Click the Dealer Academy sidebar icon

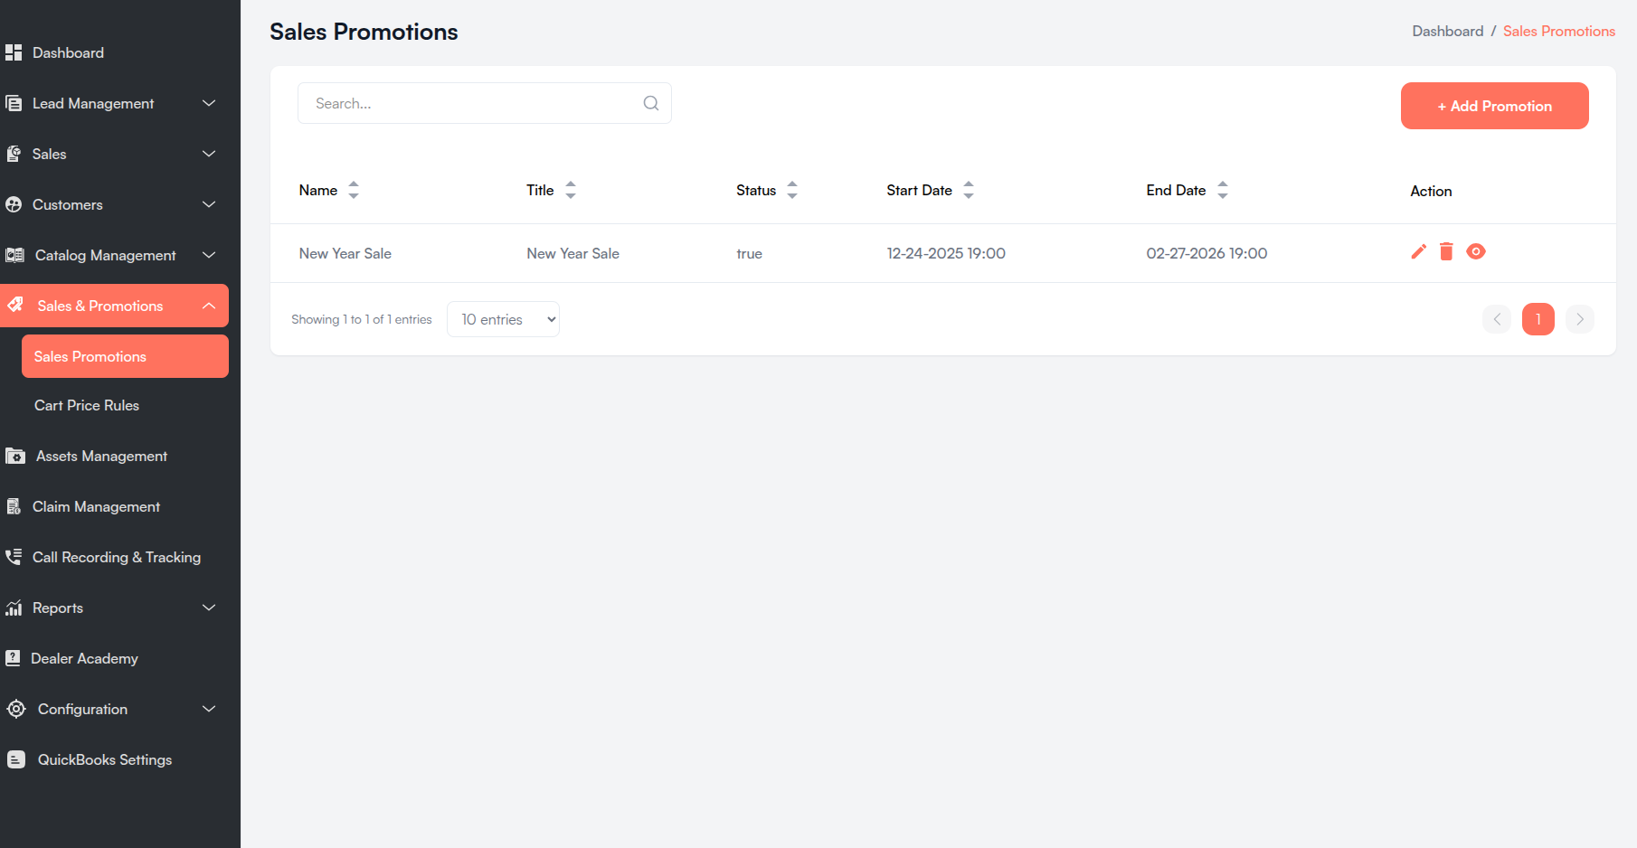pyautogui.click(x=13, y=658)
